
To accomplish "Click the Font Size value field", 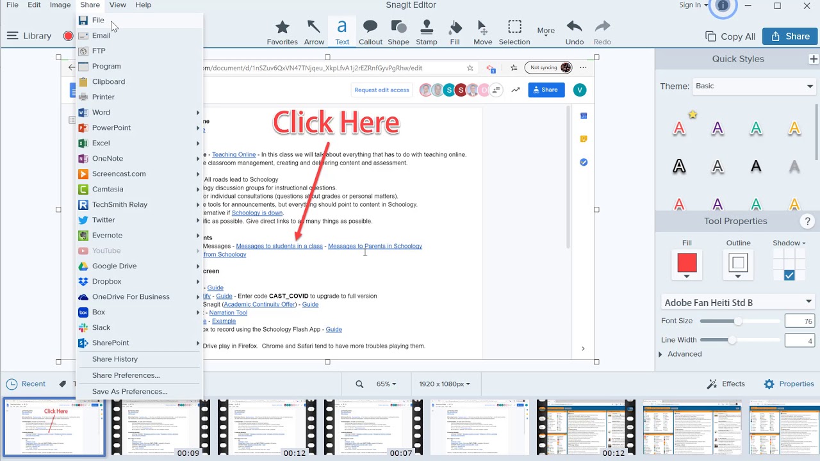I will pyautogui.click(x=799, y=321).
